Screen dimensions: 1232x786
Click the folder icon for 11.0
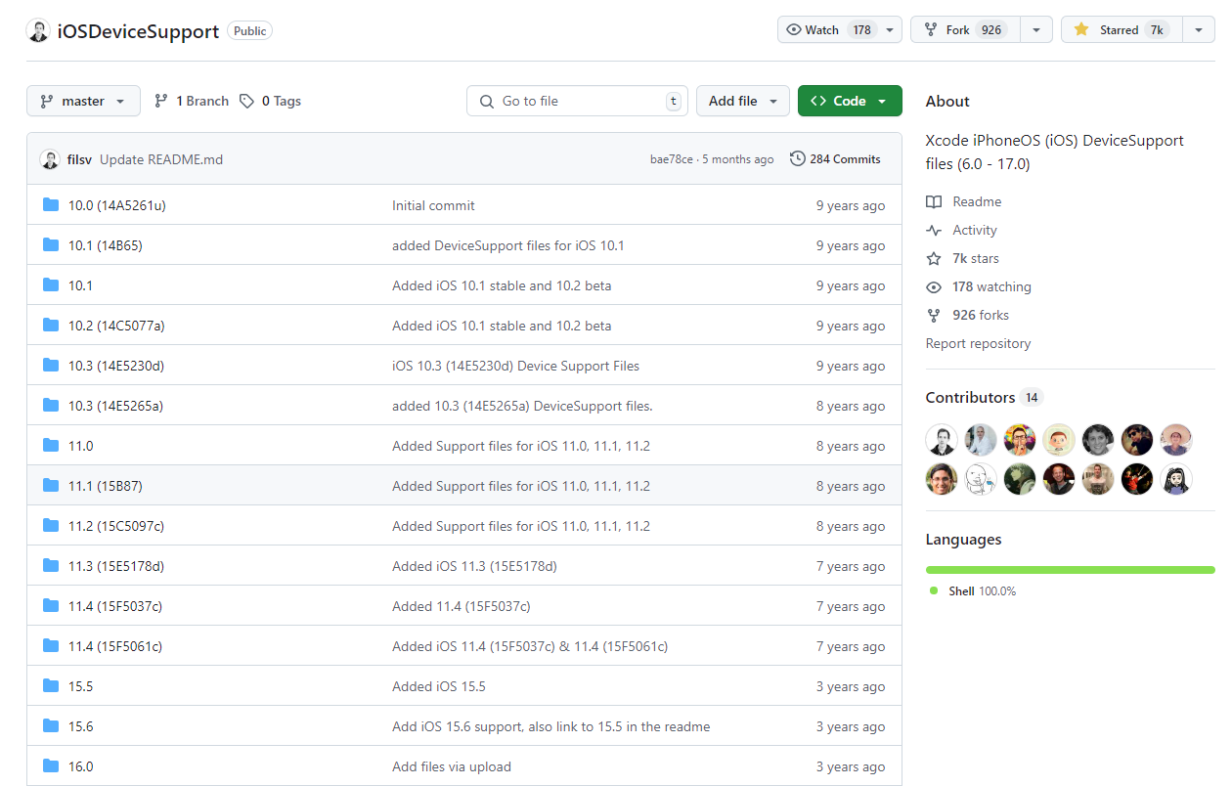click(51, 446)
